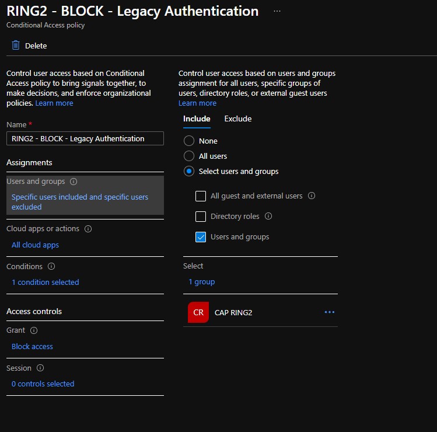Open the three-dot menu for CAP RING2 group
Viewport: 437px width, 432px height.
pos(330,312)
